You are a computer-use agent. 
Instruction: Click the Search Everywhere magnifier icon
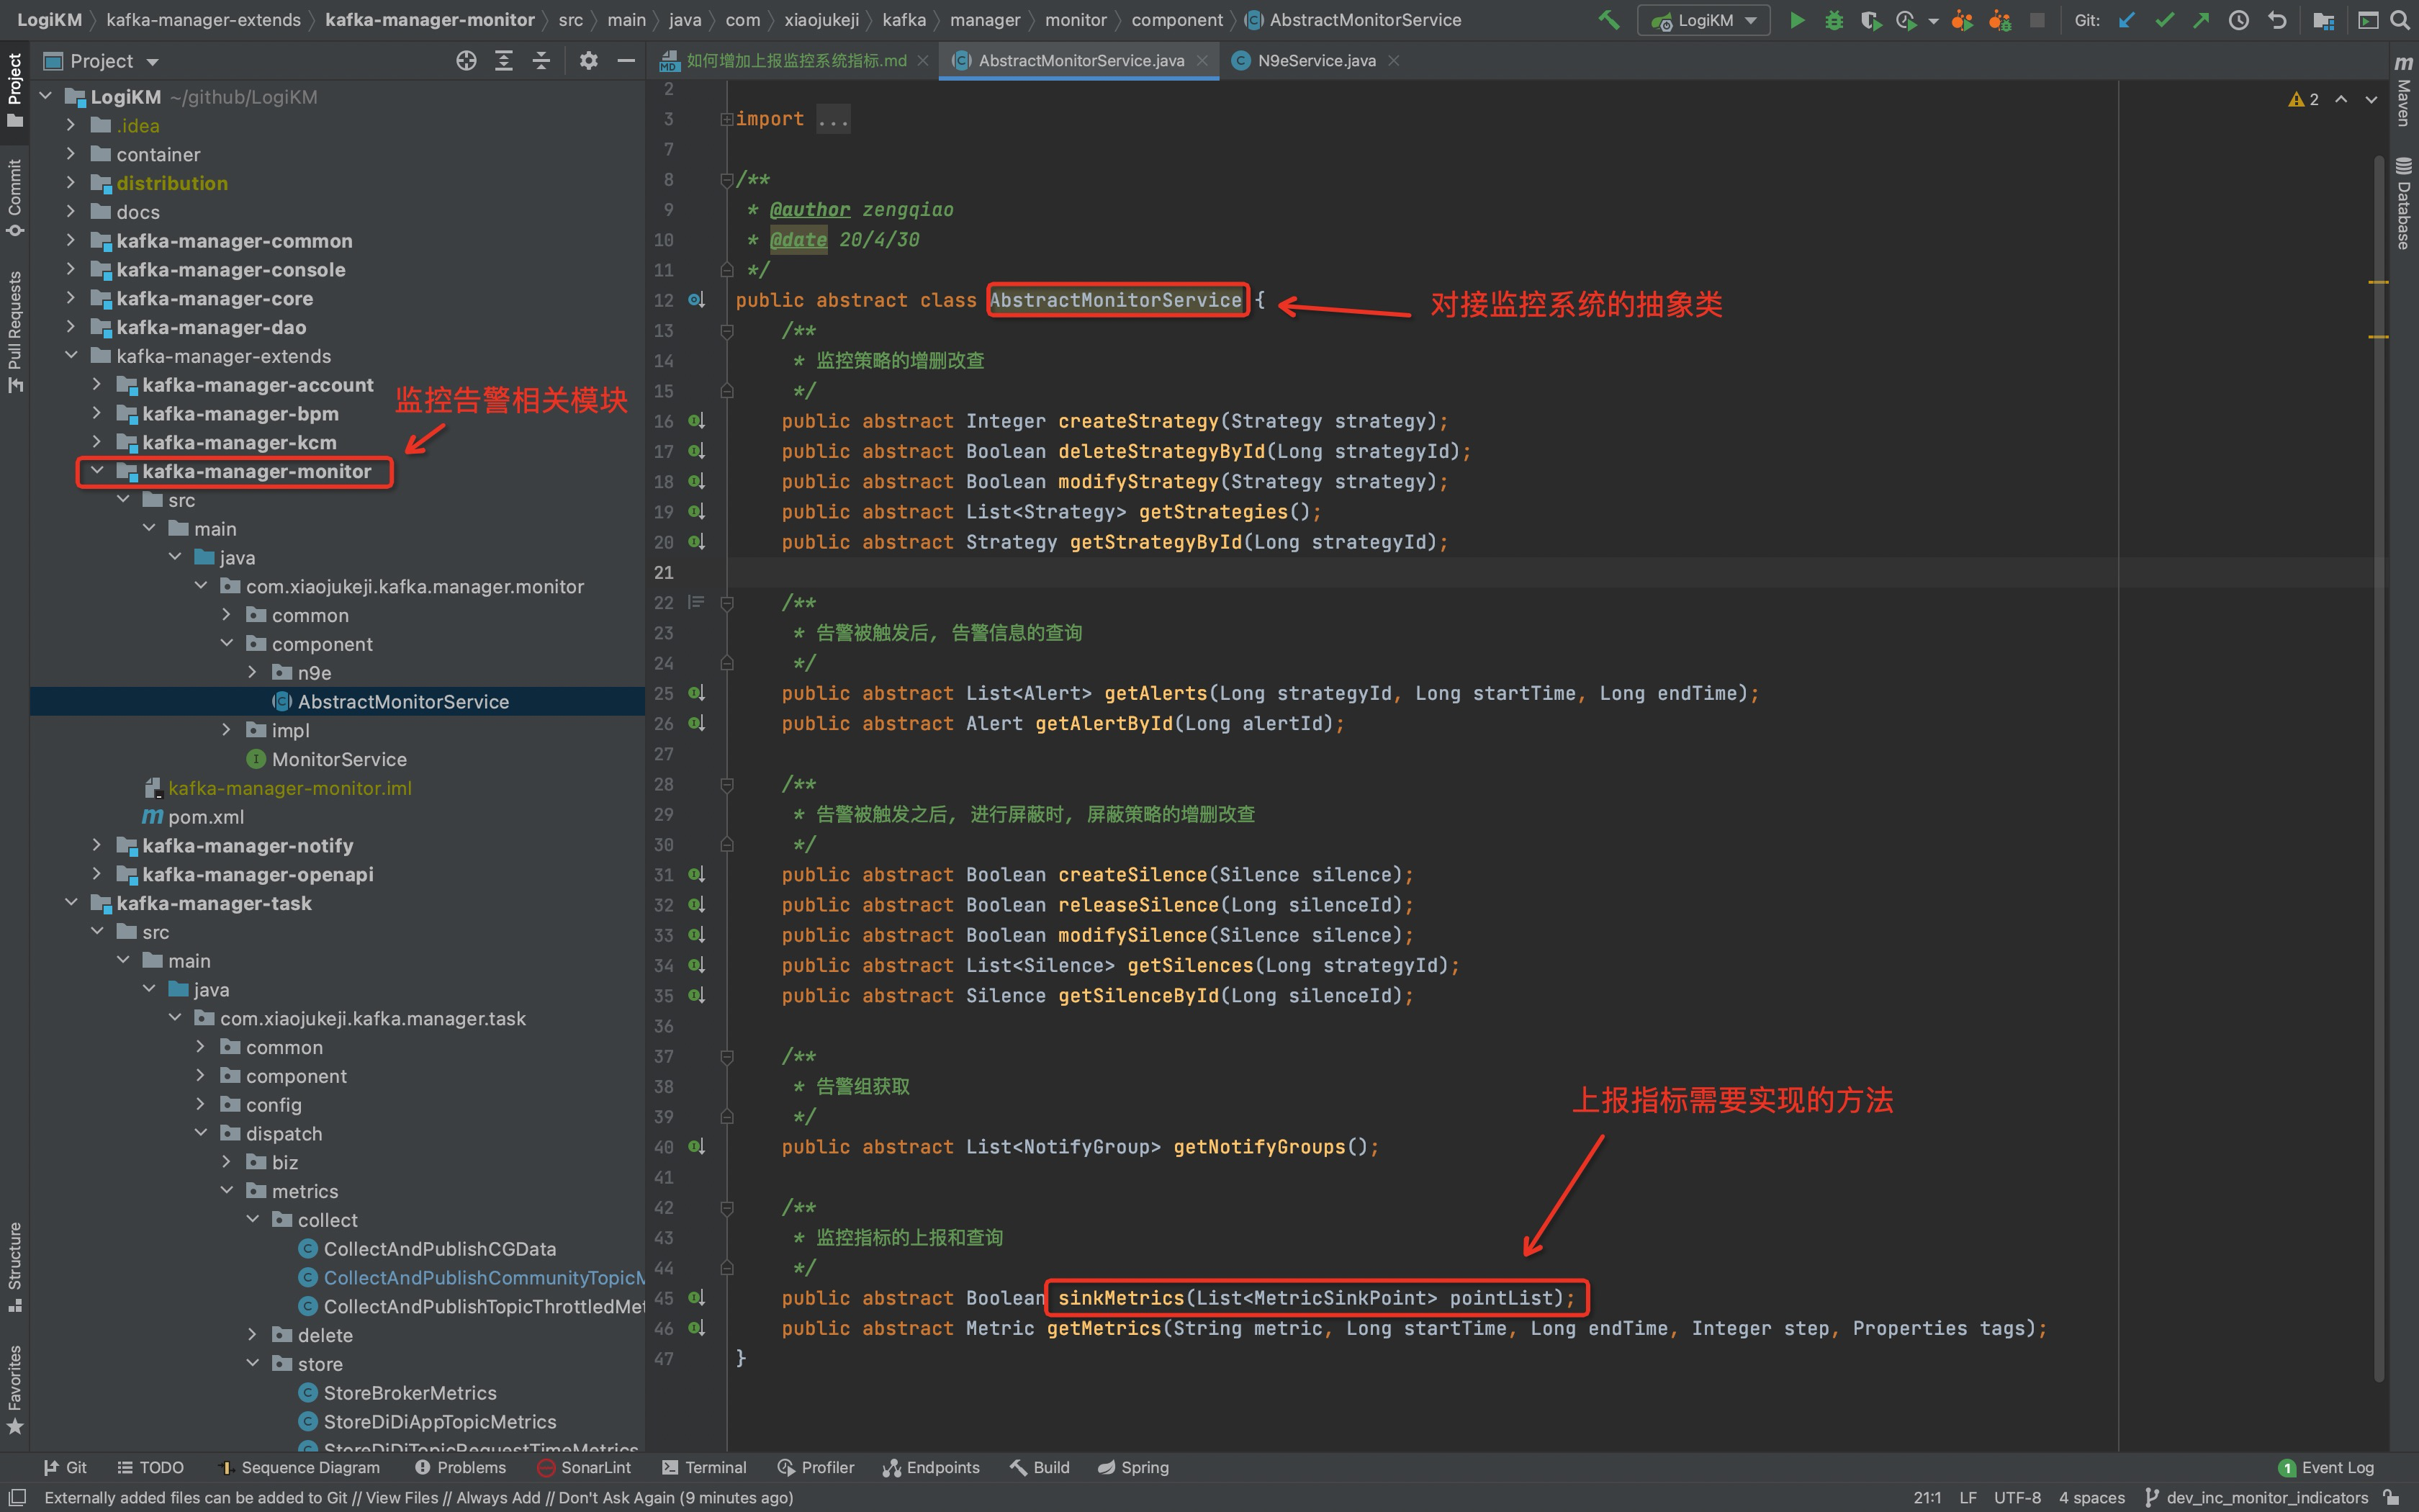(2400, 20)
